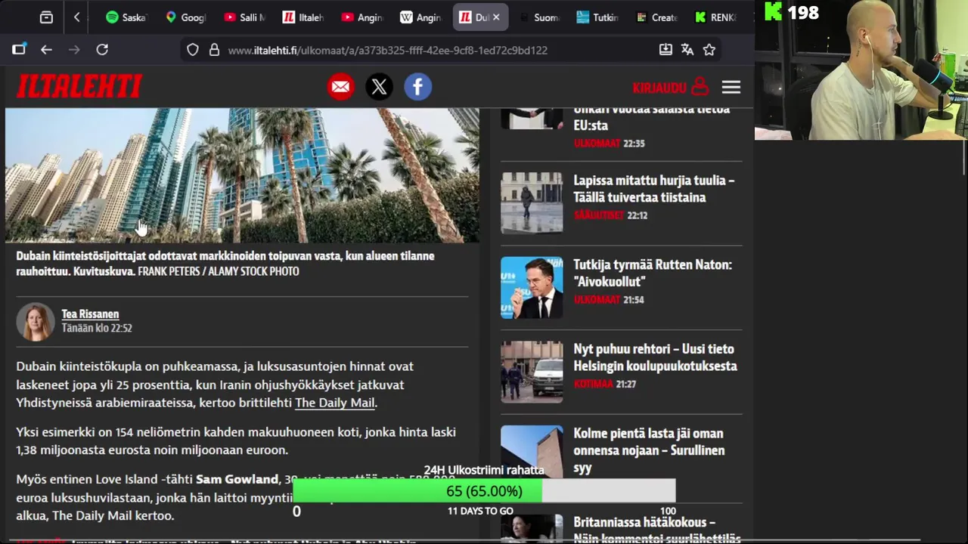Viewport: 968px width, 544px height.
Task: Open 'Nyt puhuu rehtori' headline
Action: (x=655, y=357)
